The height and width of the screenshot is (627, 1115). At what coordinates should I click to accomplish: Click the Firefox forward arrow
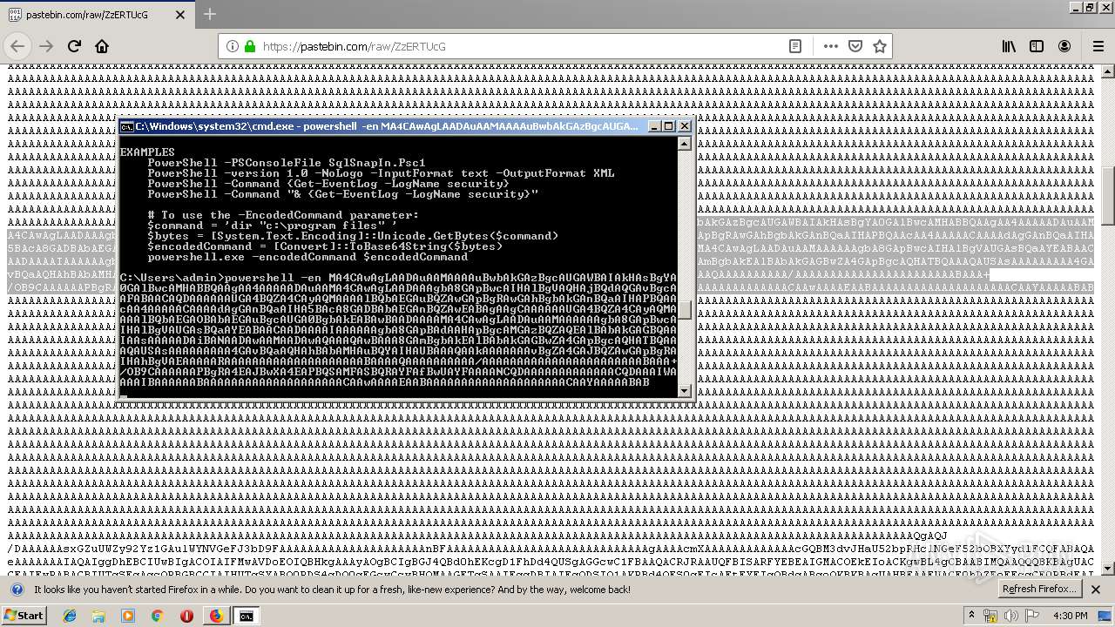pyautogui.click(x=46, y=46)
